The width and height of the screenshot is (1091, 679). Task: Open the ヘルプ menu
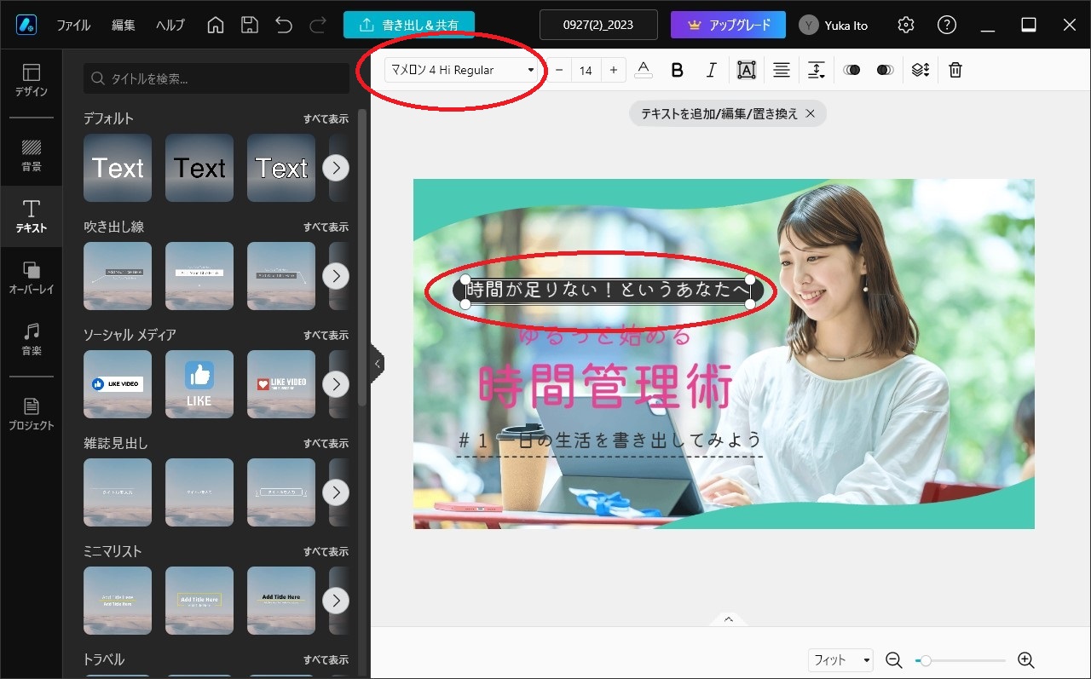[170, 25]
